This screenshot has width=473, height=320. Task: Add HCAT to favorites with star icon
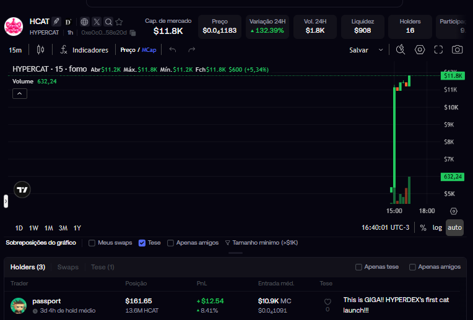[x=119, y=22]
